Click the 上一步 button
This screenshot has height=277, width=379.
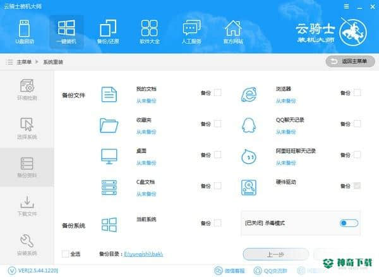click(x=276, y=254)
